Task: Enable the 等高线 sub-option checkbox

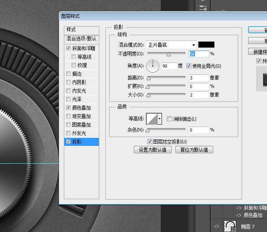Action: coord(73,56)
